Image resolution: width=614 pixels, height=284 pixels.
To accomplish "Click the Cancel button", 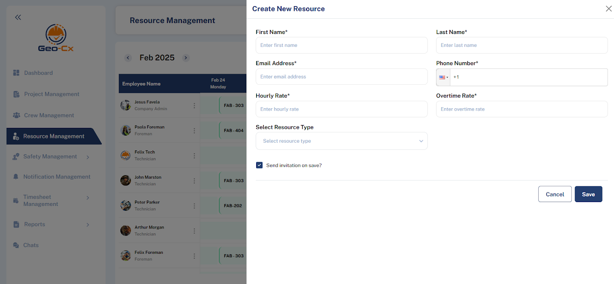I will [555, 194].
